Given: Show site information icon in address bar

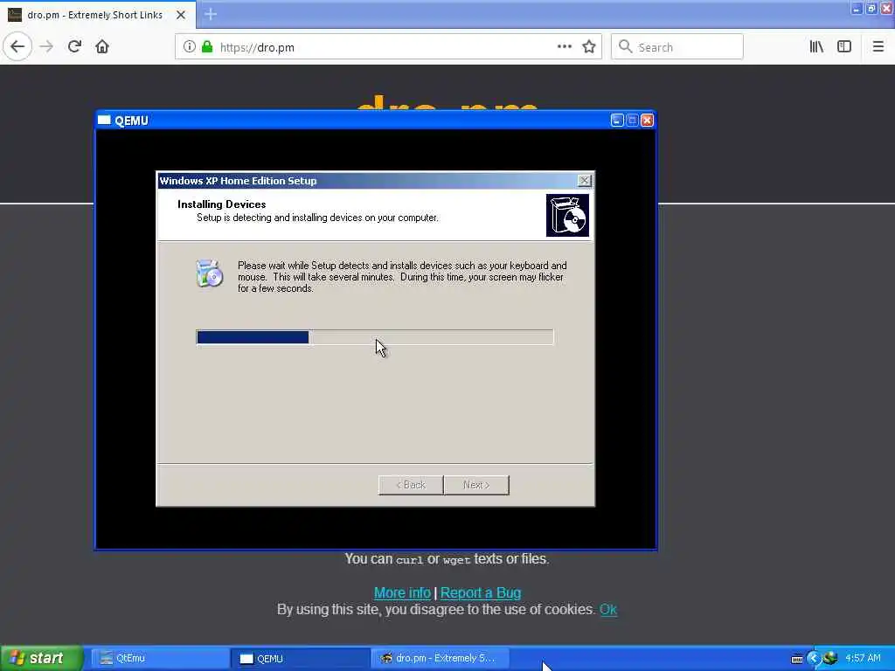Looking at the screenshot, I should click(189, 47).
